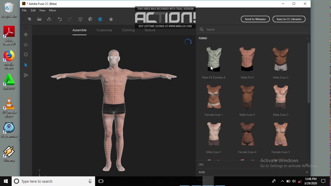Image resolution: width=331 pixels, height=186 pixels.
Task: Click Save to CC Libraries button
Action: point(289,19)
